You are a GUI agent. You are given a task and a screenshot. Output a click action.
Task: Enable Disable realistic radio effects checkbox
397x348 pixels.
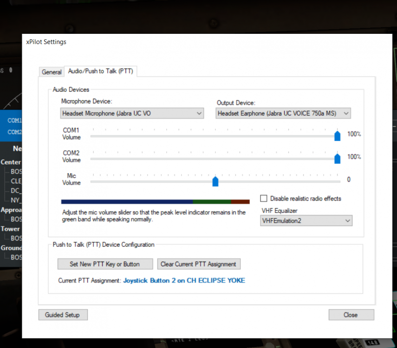pyautogui.click(x=264, y=199)
